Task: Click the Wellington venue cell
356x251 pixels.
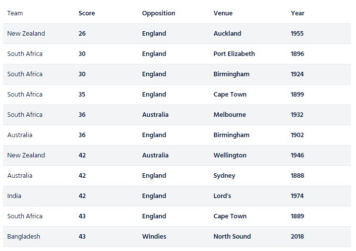Action: [230, 155]
